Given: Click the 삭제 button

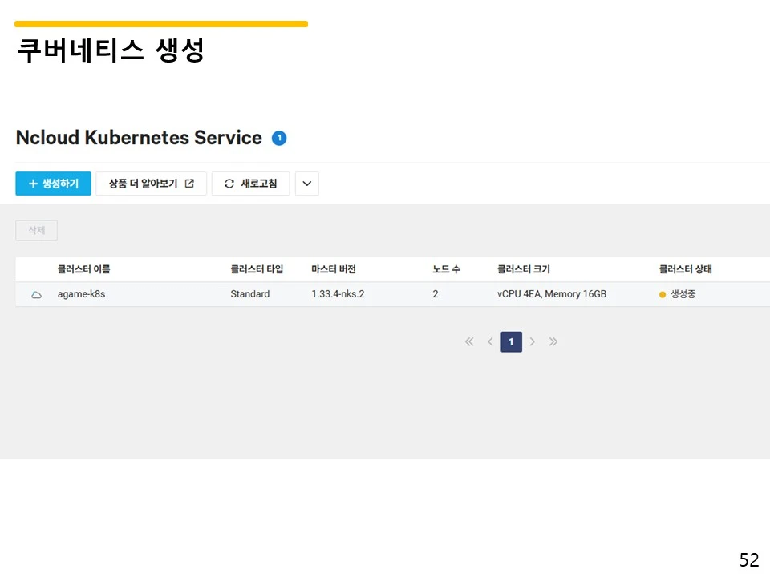Looking at the screenshot, I should click(x=36, y=230).
